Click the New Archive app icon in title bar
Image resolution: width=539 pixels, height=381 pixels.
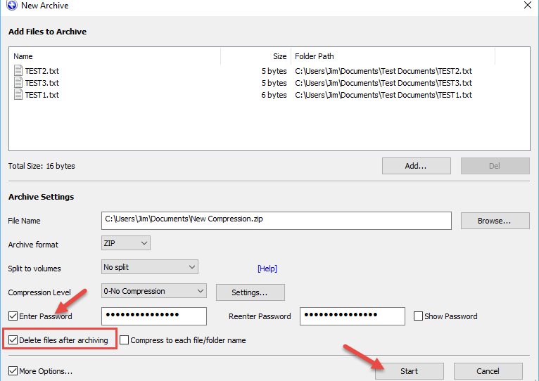(x=12, y=5)
